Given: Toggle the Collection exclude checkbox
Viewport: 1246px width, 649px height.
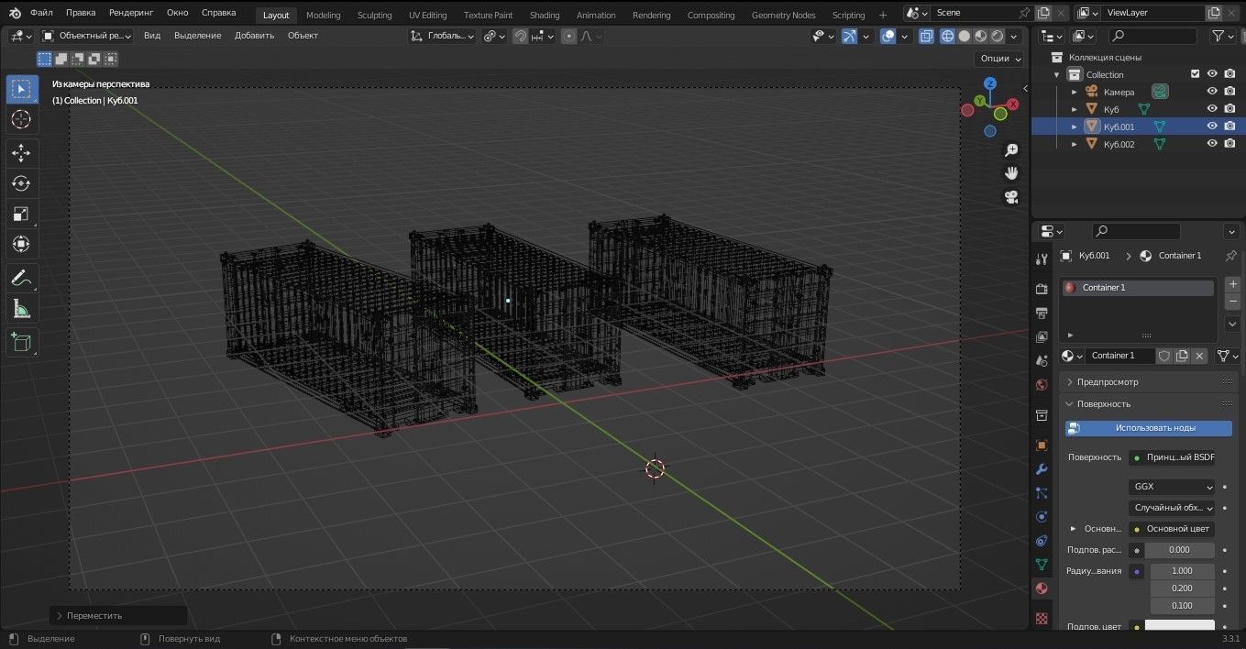Looking at the screenshot, I should [x=1195, y=74].
